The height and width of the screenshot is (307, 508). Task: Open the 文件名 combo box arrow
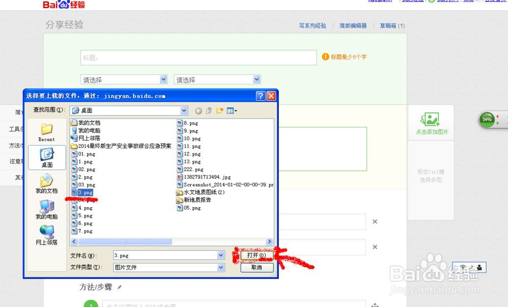220,255
